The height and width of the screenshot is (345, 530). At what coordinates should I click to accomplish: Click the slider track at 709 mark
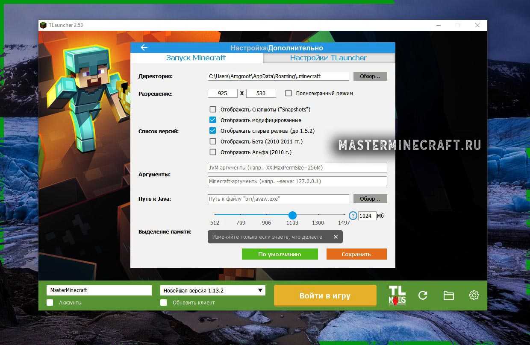(241, 215)
